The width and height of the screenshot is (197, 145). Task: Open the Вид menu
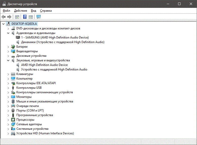(x=34, y=11)
